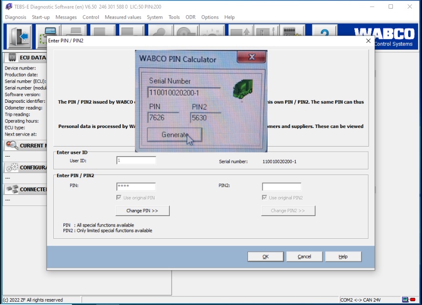Click the Cancel button
The image size is (422, 305).
tap(304, 256)
